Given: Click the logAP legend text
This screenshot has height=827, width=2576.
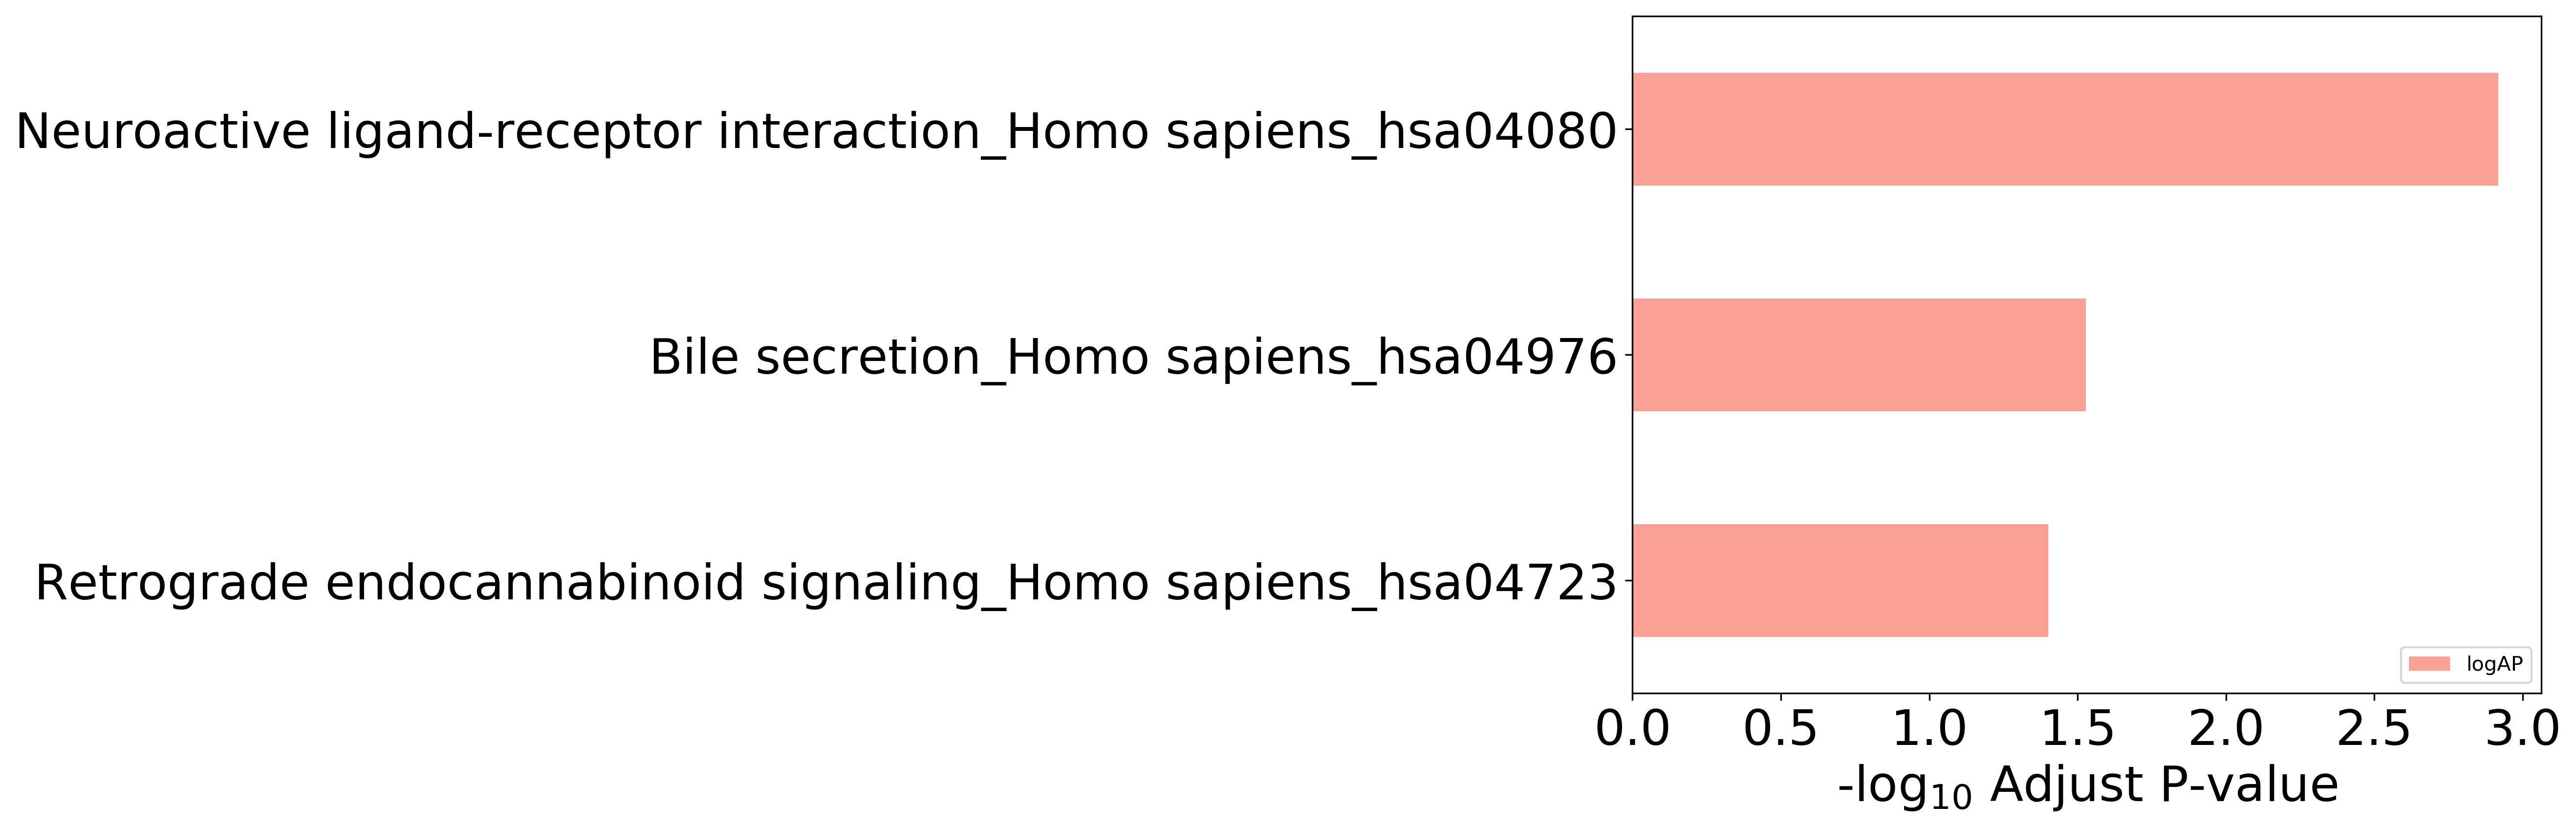Looking at the screenshot, I should 2494,664.
